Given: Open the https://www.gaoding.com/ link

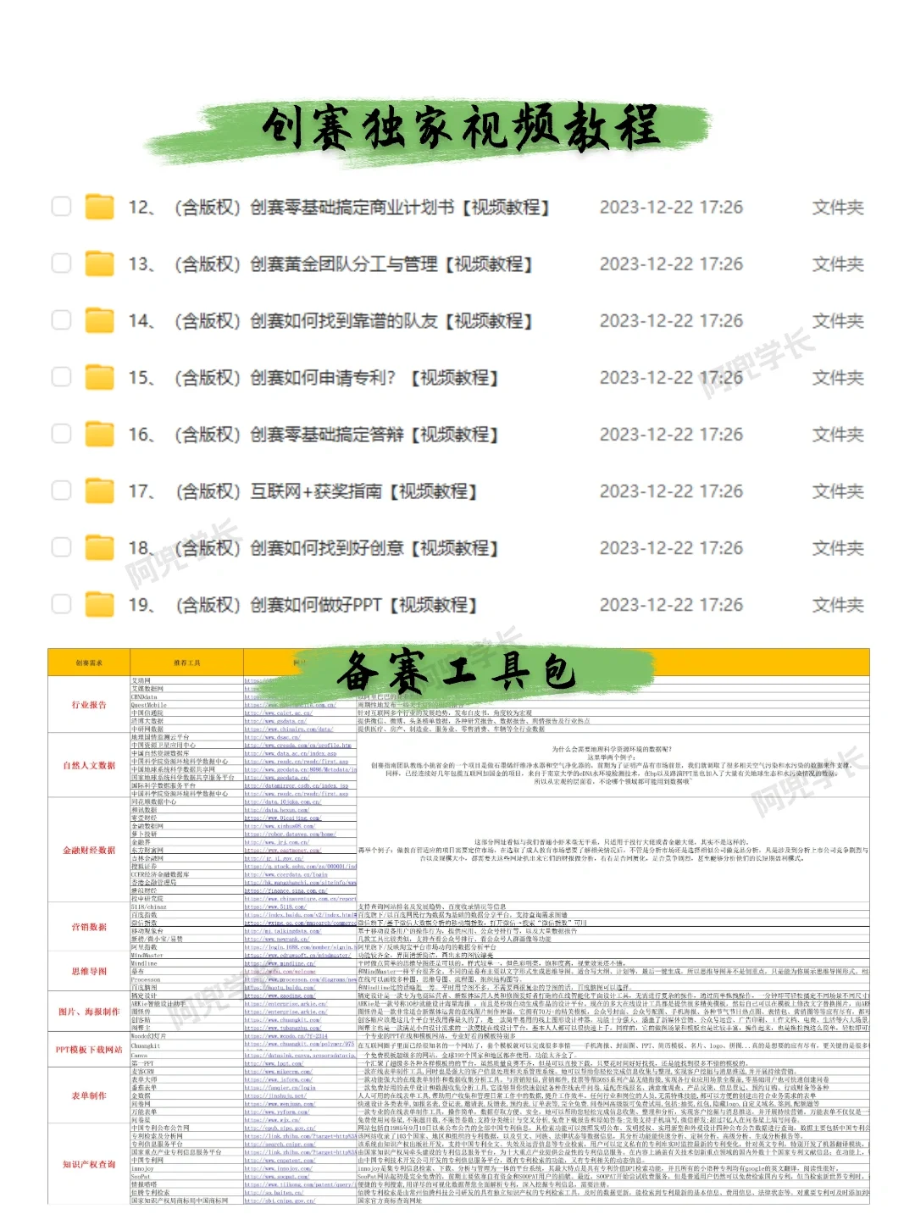Looking at the screenshot, I should pos(280,995).
